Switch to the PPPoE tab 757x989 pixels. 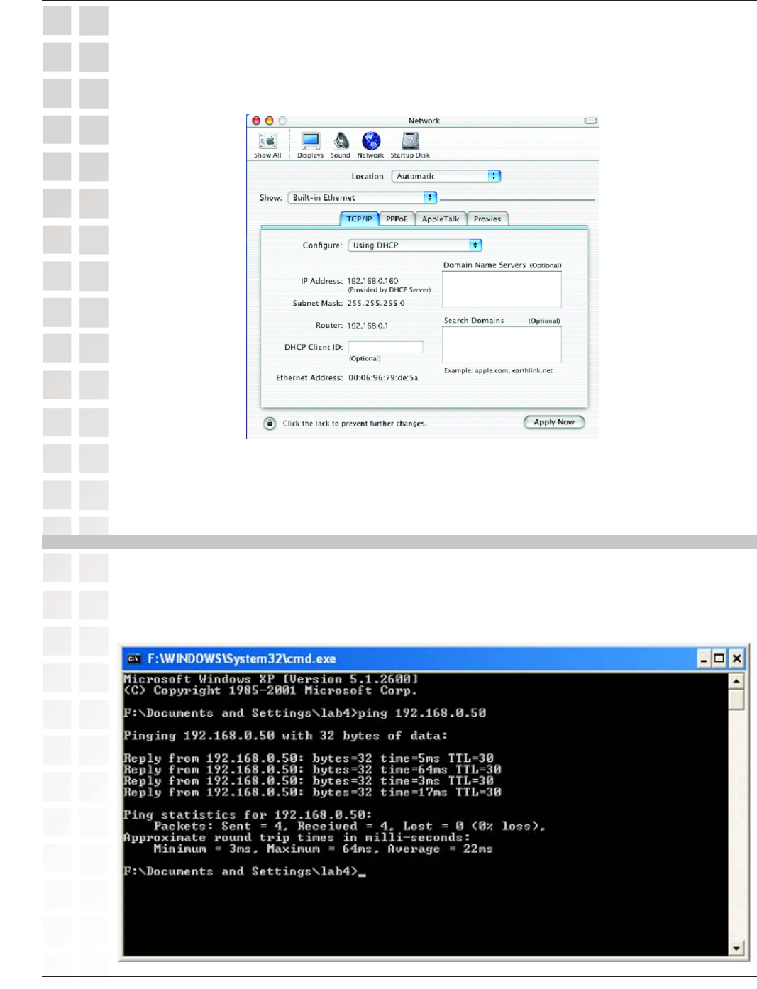click(397, 219)
